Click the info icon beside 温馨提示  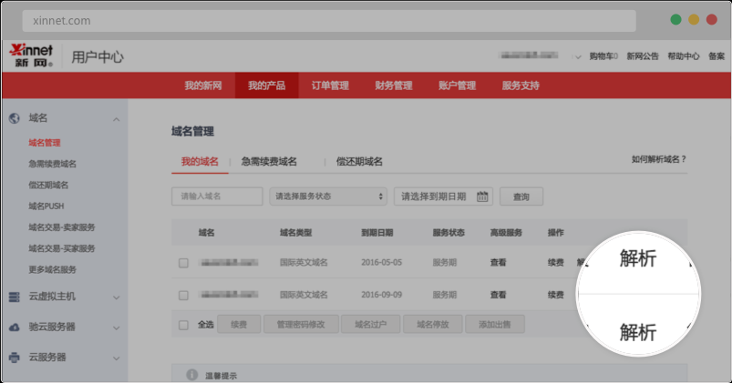click(191, 375)
